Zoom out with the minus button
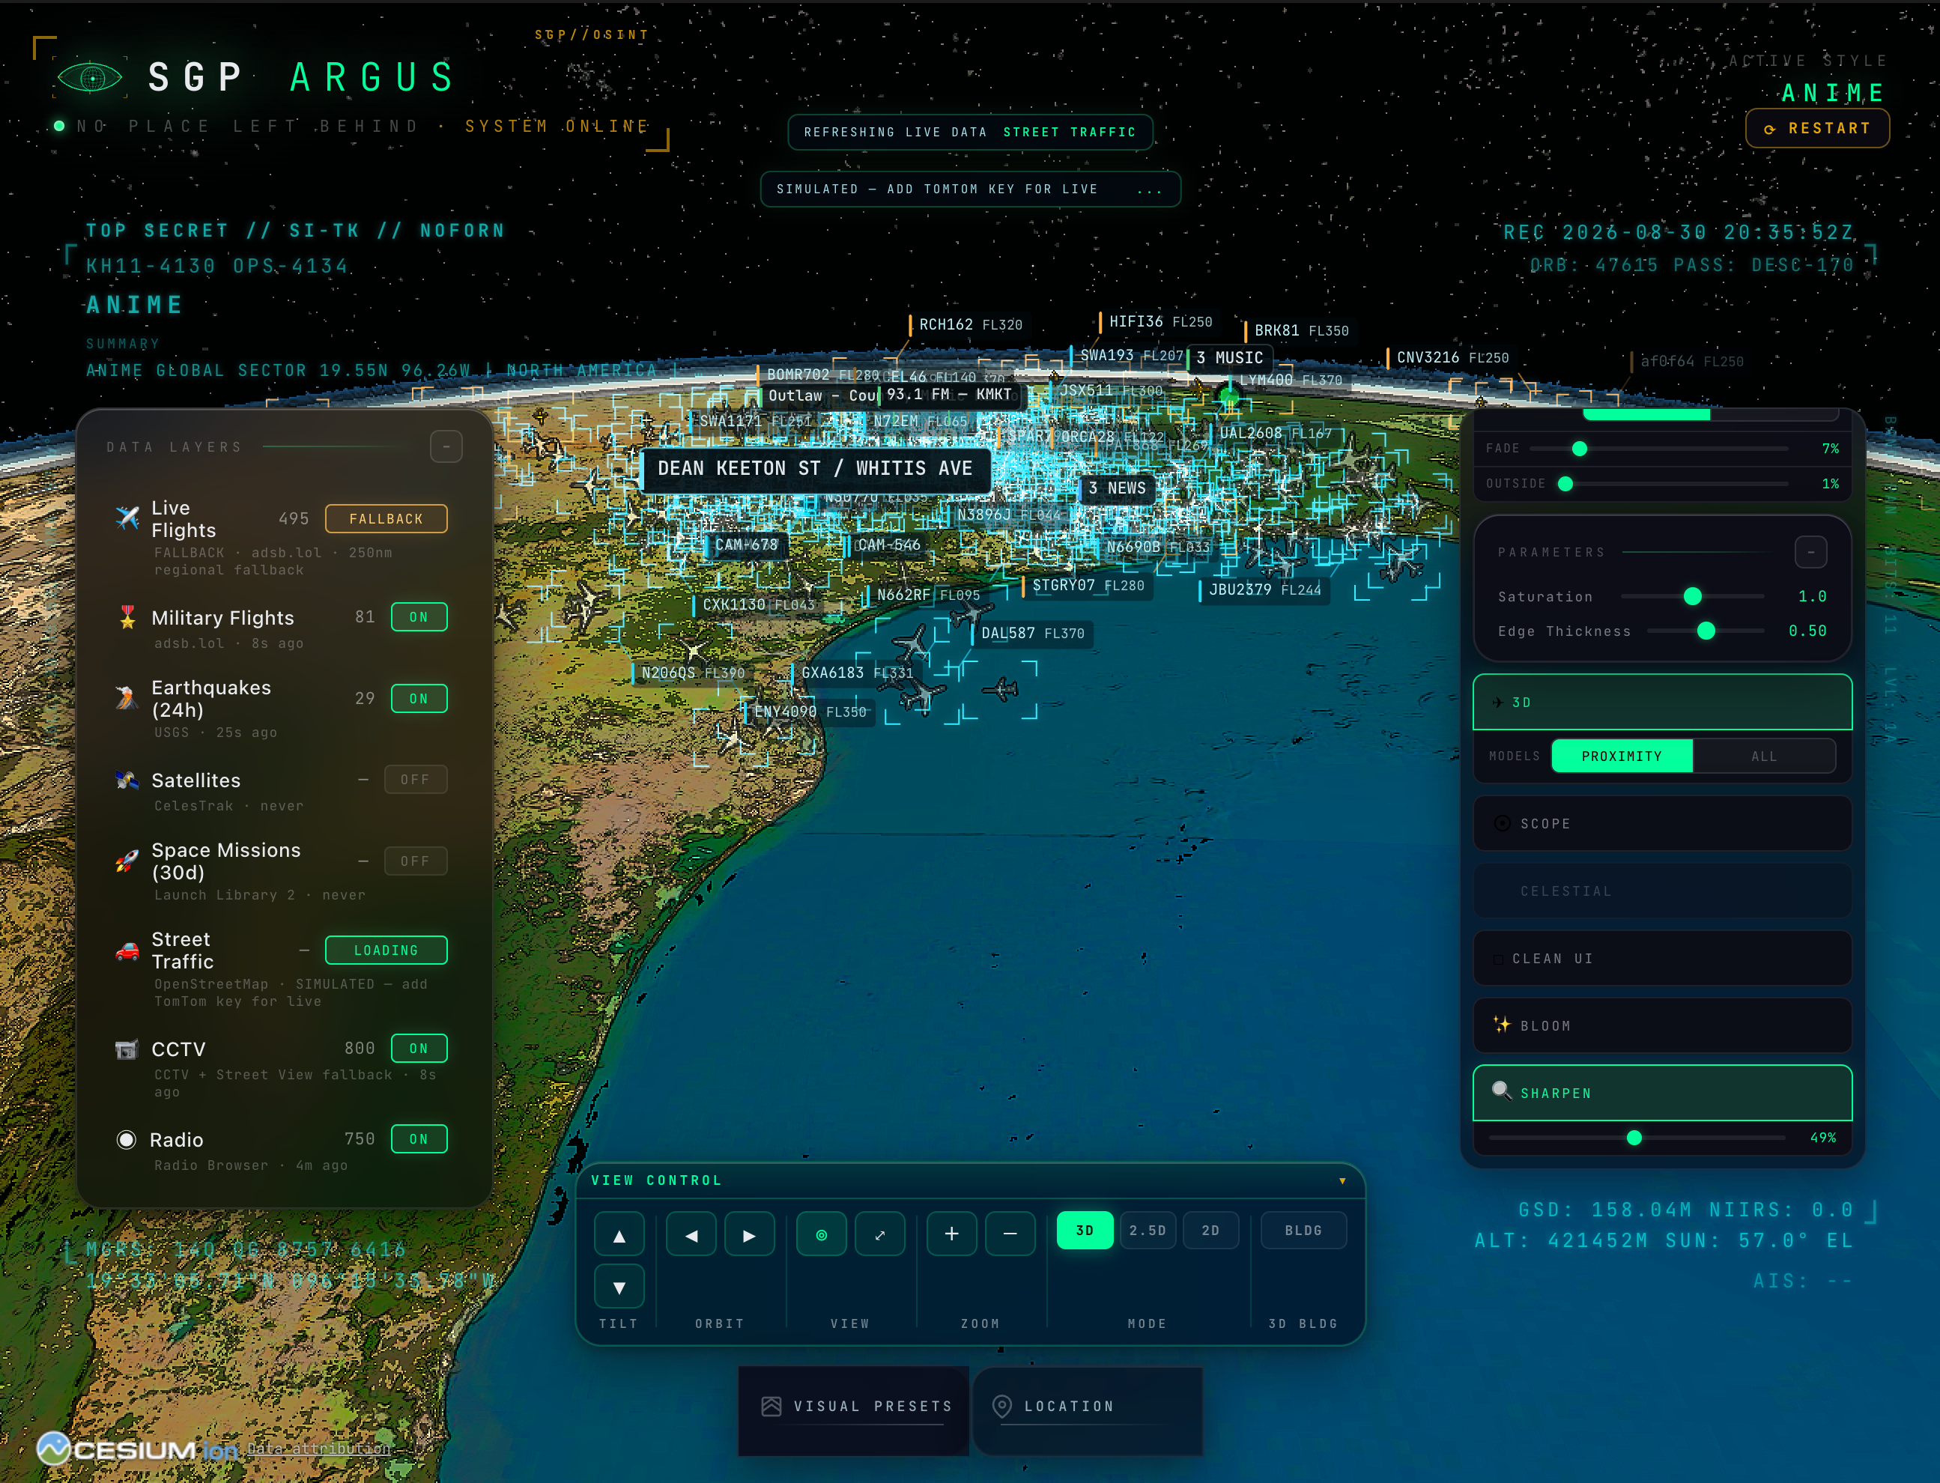This screenshot has height=1483, width=1940. [x=1010, y=1235]
